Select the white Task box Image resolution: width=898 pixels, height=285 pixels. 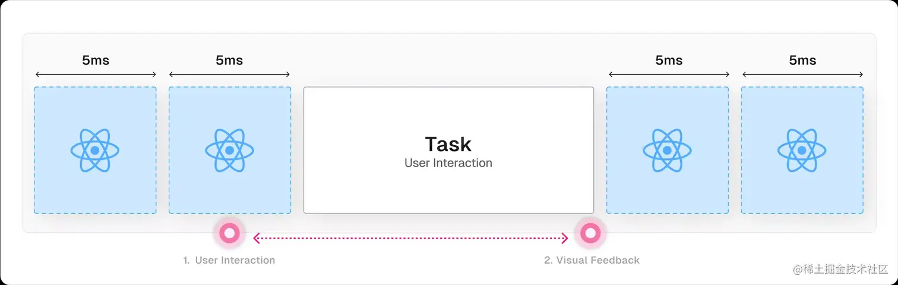[x=448, y=150]
